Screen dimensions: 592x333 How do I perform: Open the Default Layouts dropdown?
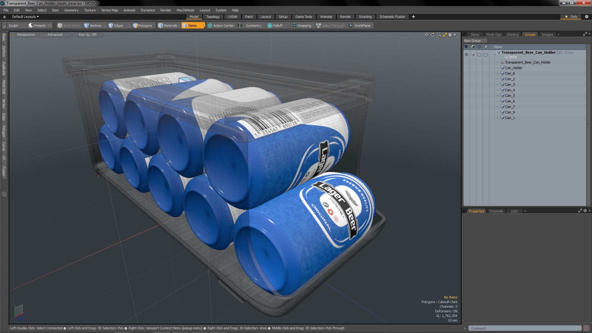pyautogui.click(x=25, y=17)
